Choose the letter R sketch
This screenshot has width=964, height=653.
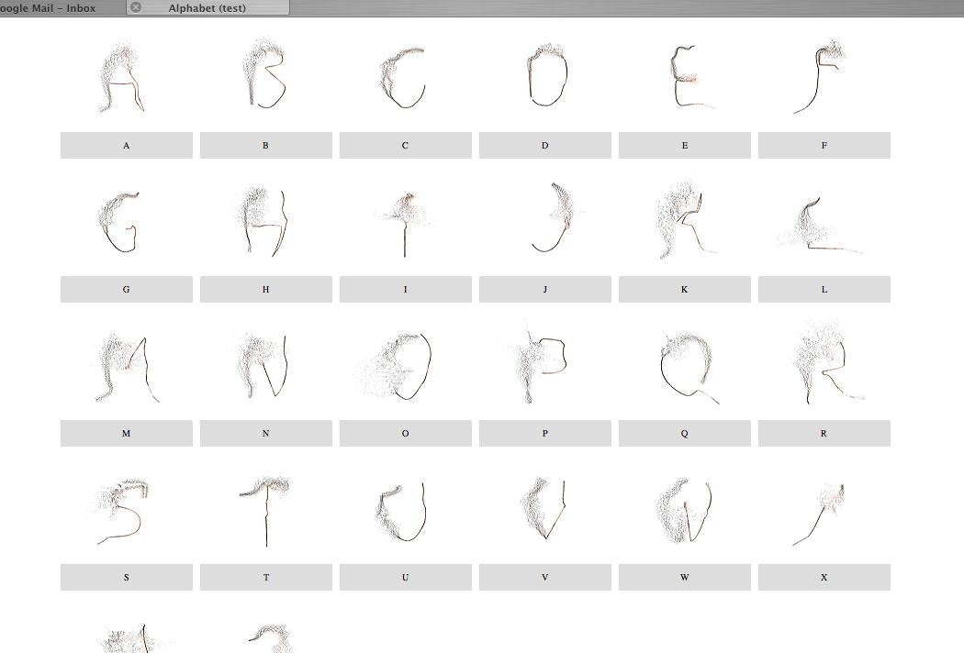(x=827, y=361)
